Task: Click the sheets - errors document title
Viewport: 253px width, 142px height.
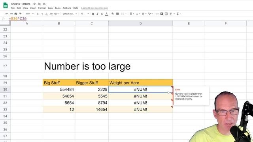Action: [21, 4]
